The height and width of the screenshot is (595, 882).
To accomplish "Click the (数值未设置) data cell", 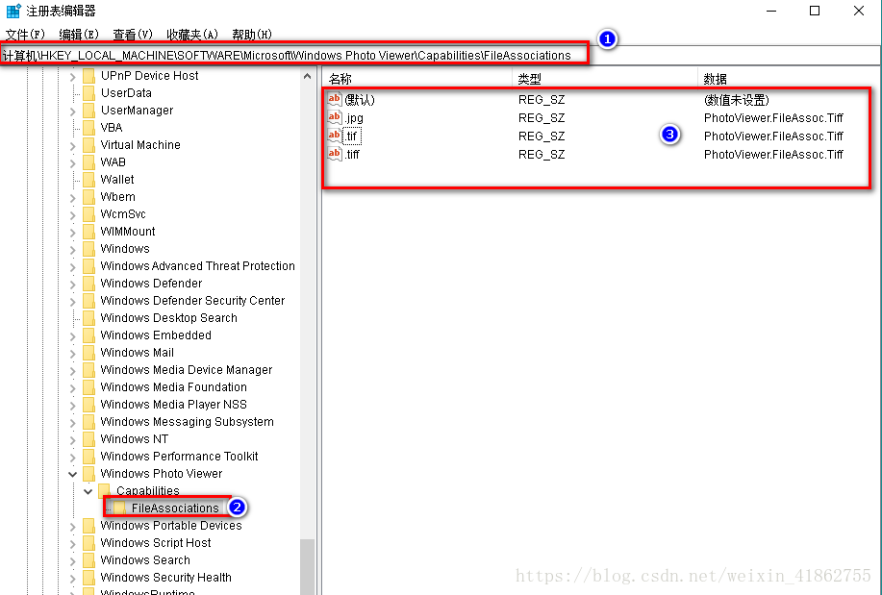I will coord(737,100).
